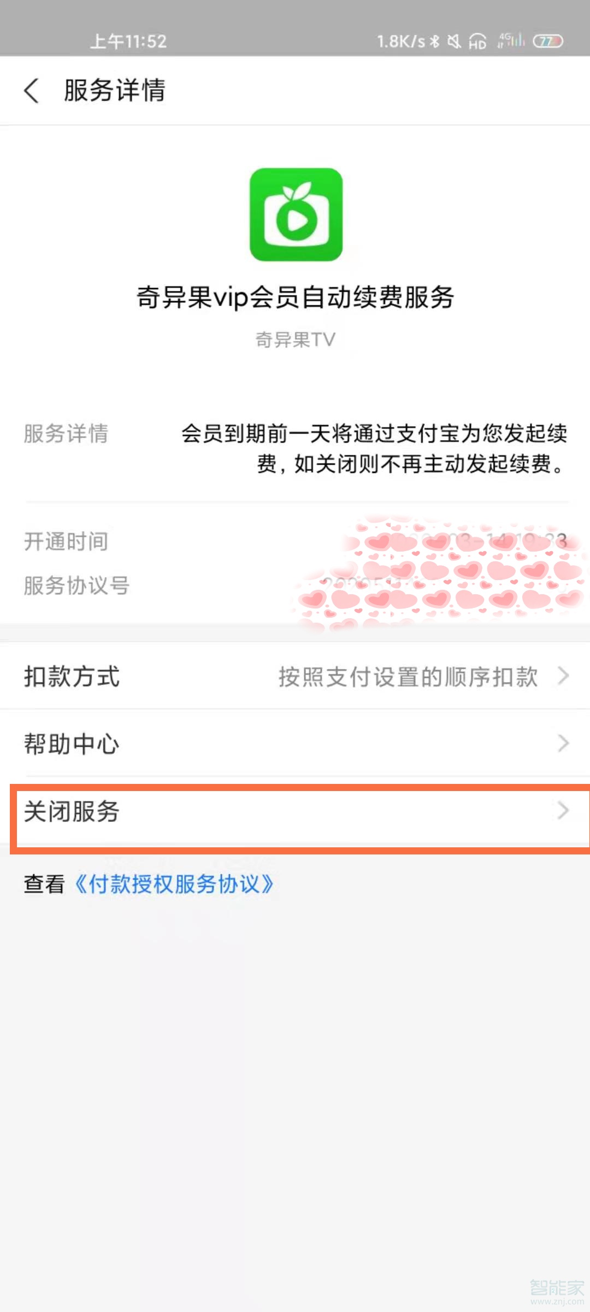Choose the 按照支付设置的顺序扣款 option value
The width and height of the screenshot is (590, 1312).
(x=408, y=677)
